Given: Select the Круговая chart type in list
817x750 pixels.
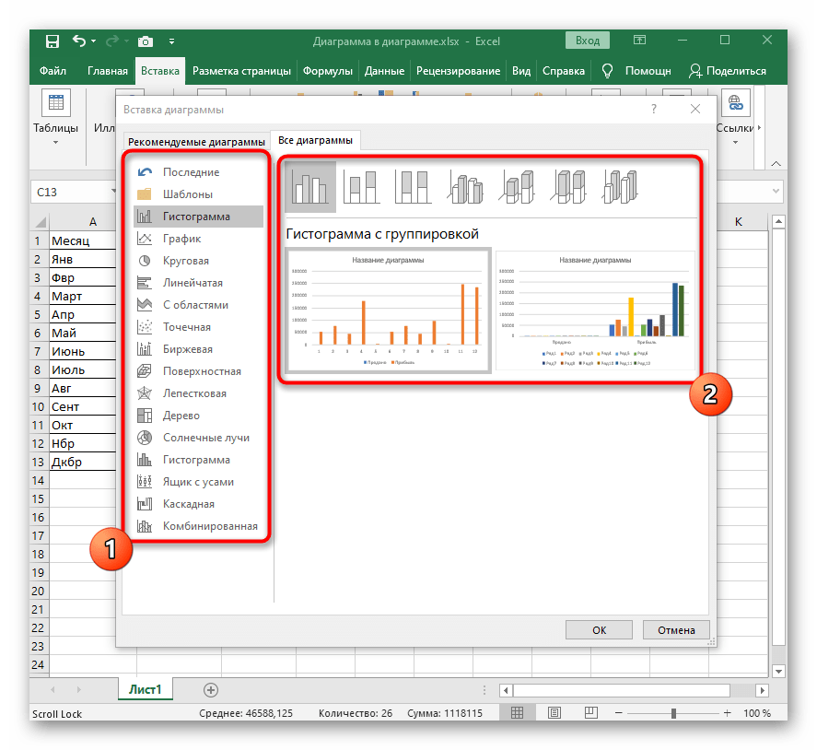Looking at the screenshot, I should coord(185,261).
